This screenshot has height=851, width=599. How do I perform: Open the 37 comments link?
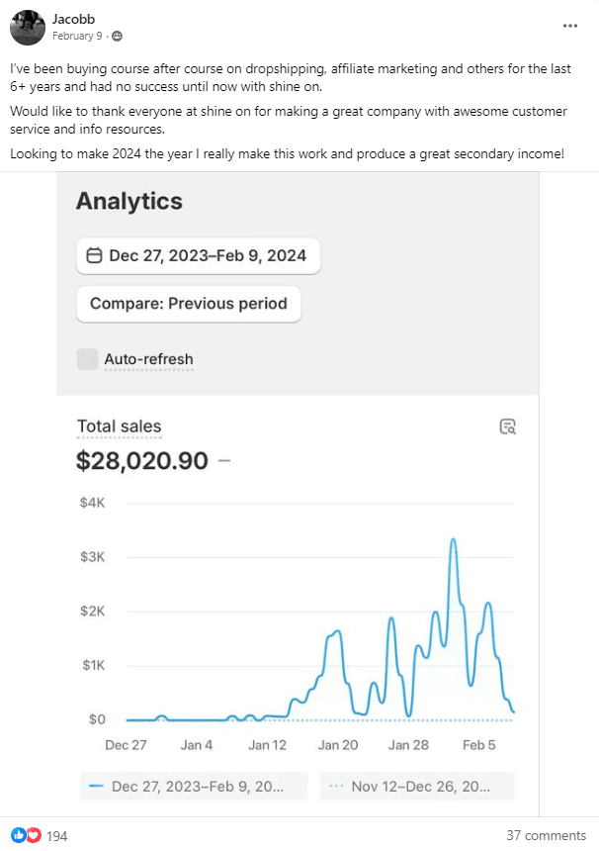546,836
